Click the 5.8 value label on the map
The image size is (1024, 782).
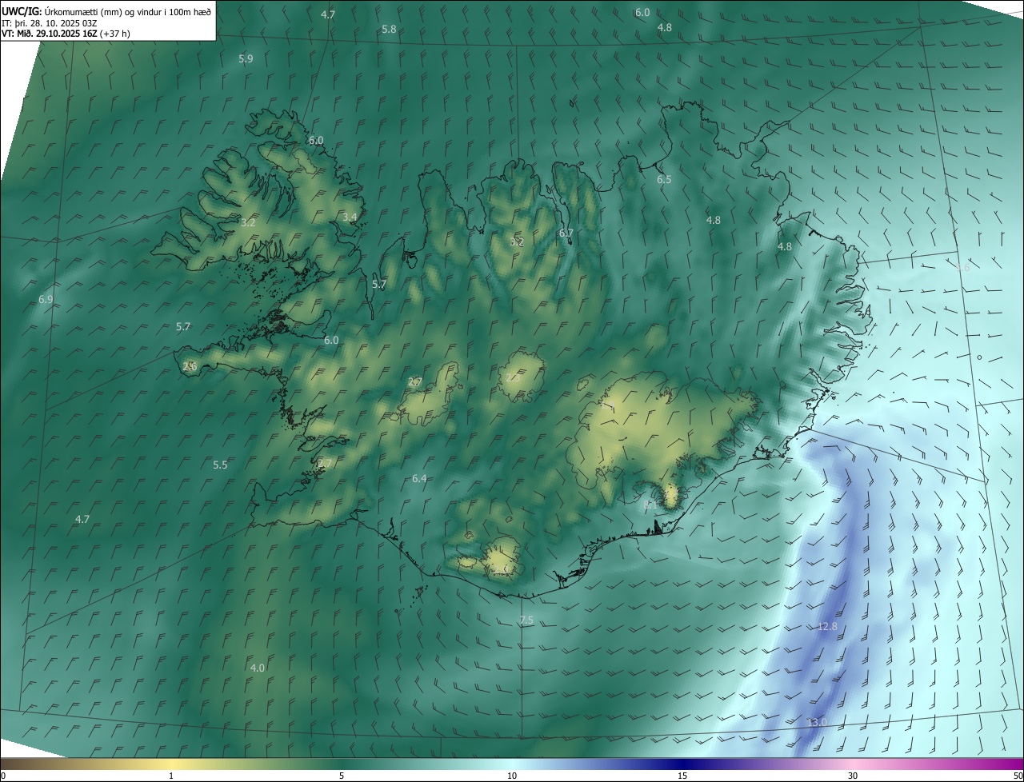389,29
